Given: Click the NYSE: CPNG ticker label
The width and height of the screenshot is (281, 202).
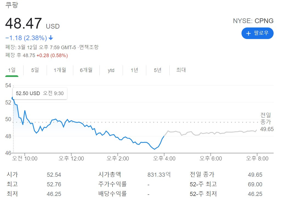Looking at the screenshot, I should pyautogui.click(x=253, y=21).
